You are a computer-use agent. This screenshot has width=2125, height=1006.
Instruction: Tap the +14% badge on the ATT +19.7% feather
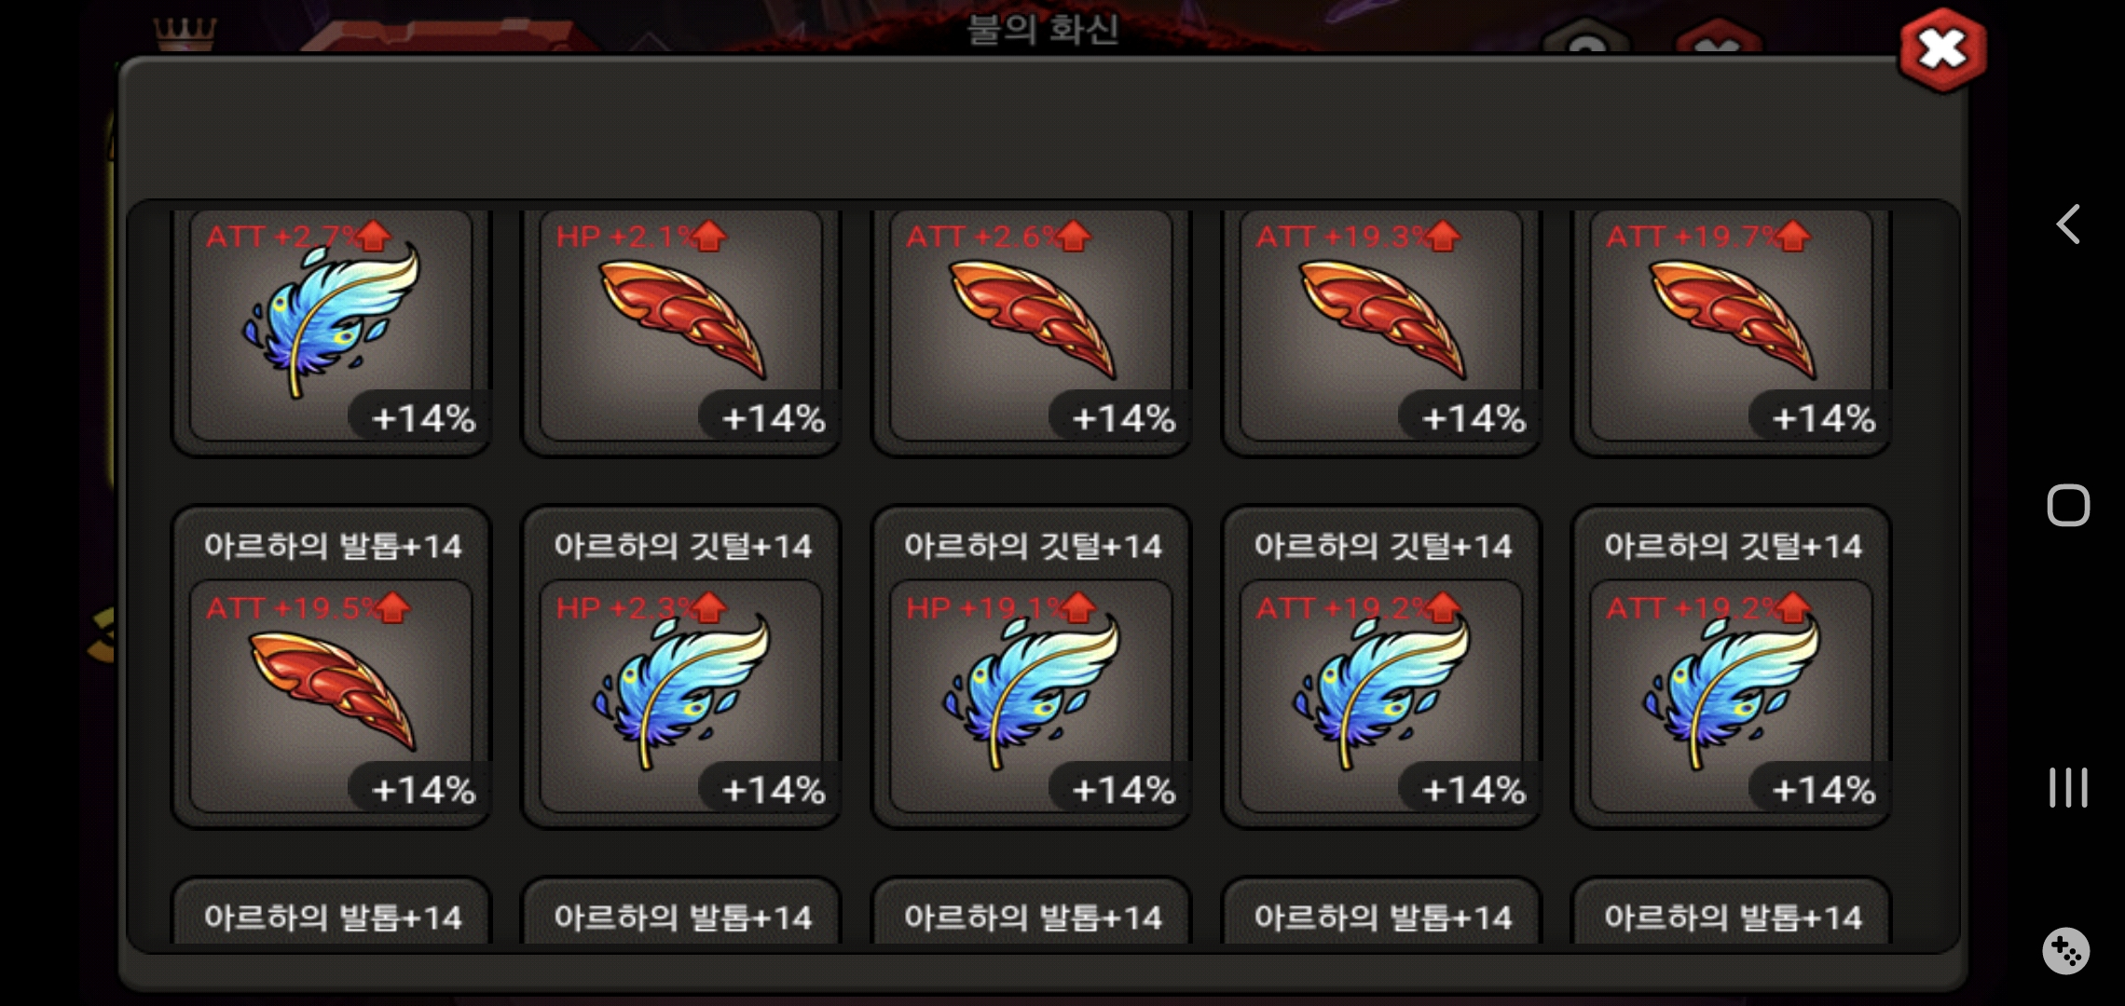pyautogui.click(x=1823, y=418)
